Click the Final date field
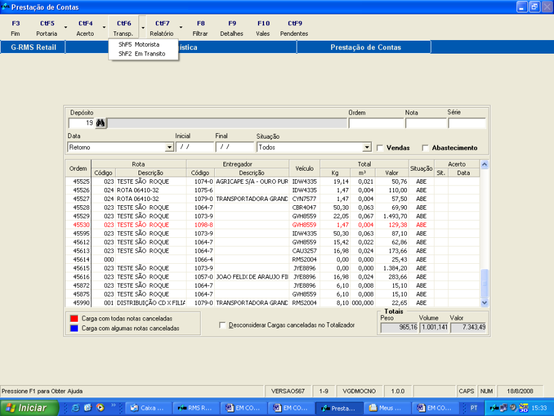 tap(235, 147)
